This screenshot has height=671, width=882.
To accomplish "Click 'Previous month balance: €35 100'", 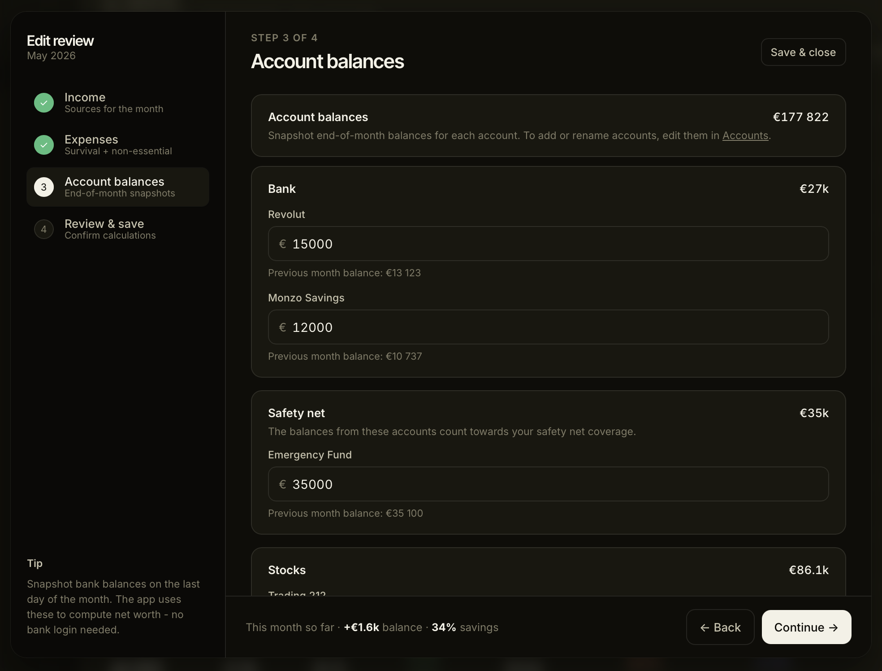I will tap(346, 513).
